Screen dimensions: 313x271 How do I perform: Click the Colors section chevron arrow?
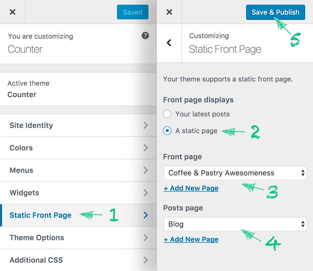146,148
